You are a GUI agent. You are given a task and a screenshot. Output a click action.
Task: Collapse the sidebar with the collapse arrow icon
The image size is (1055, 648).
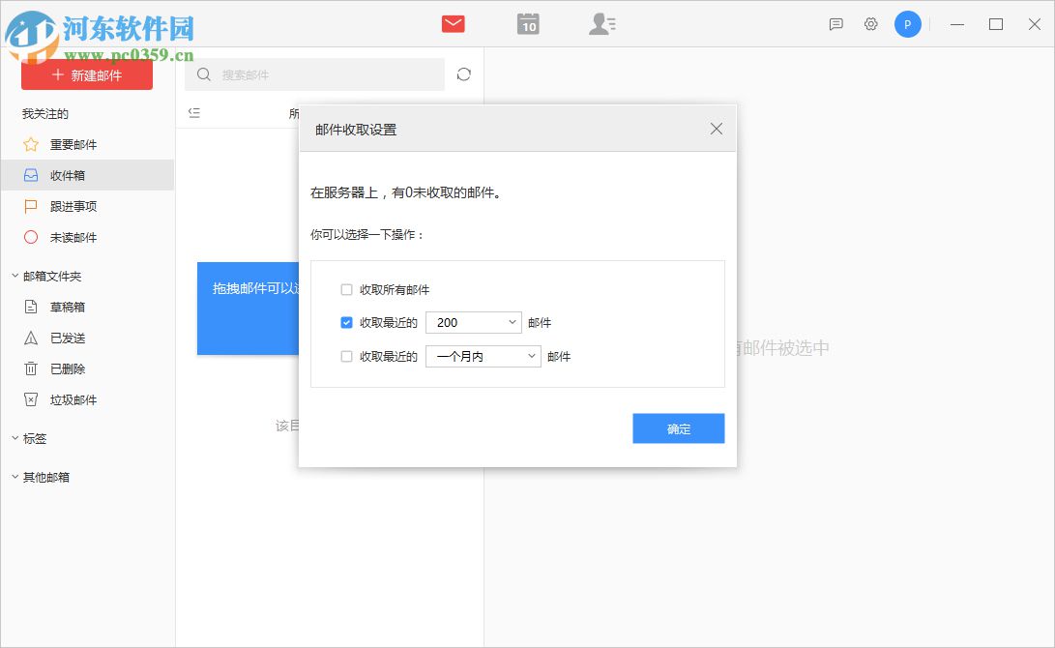click(193, 112)
